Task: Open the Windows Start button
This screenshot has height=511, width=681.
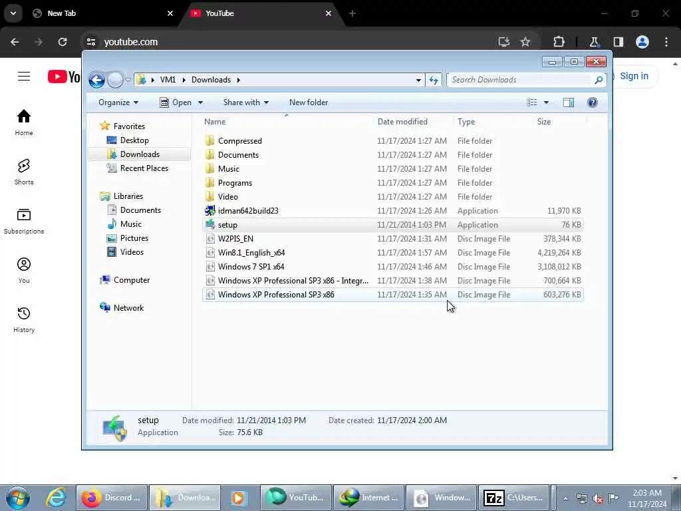Action: tap(18, 498)
